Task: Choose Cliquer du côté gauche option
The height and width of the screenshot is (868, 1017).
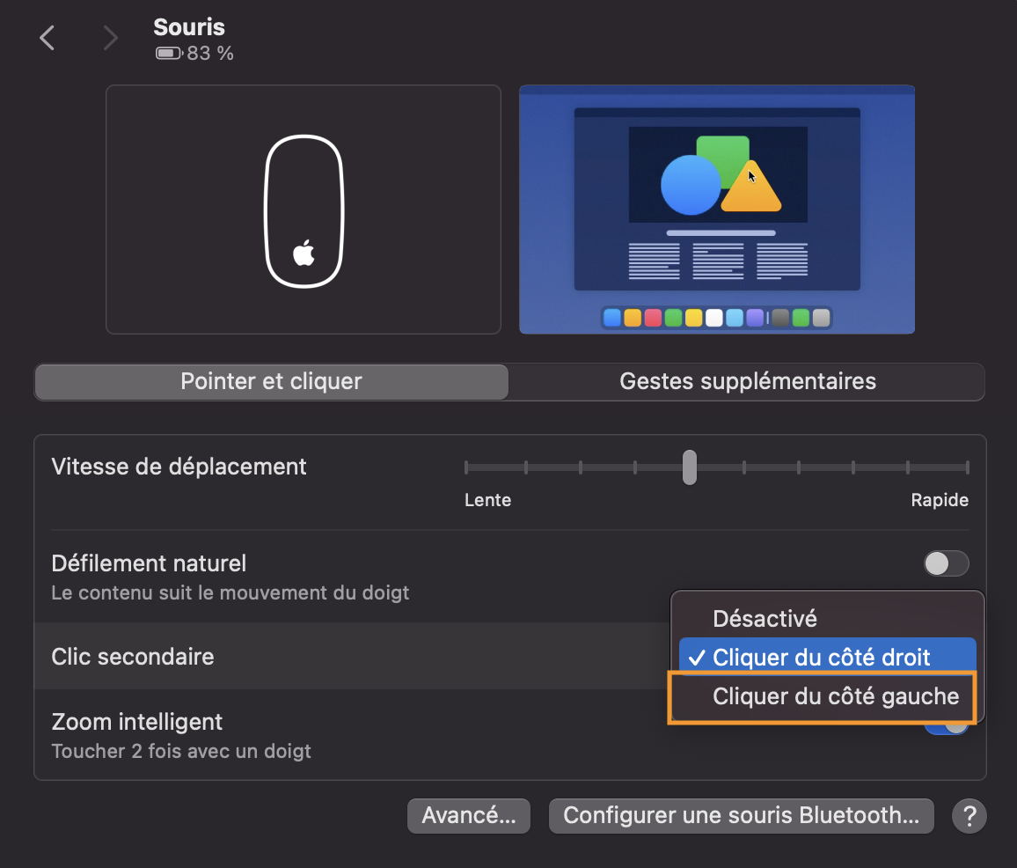Action: coord(835,696)
